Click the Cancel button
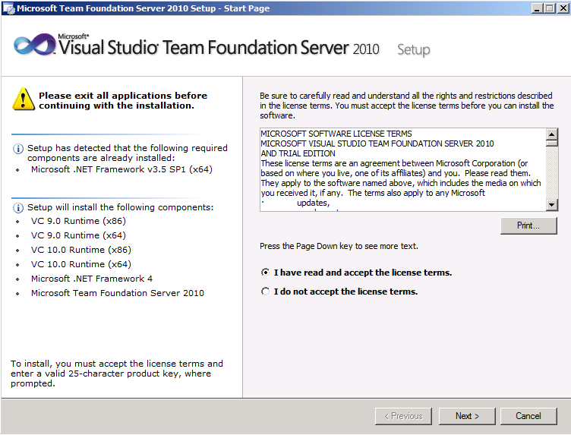The width and height of the screenshot is (571, 435). 528,416
